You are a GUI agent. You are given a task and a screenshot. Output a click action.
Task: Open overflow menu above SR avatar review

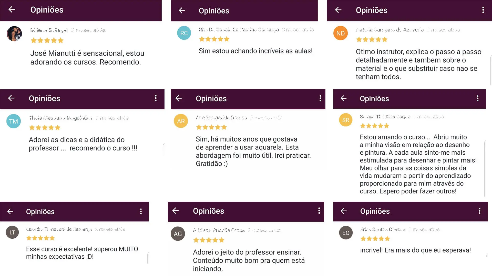pyautogui.click(x=477, y=98)
